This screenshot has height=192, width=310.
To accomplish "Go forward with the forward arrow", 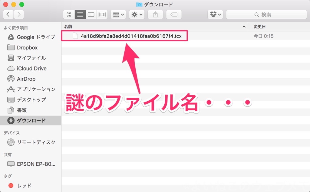I will coord(19,14).
